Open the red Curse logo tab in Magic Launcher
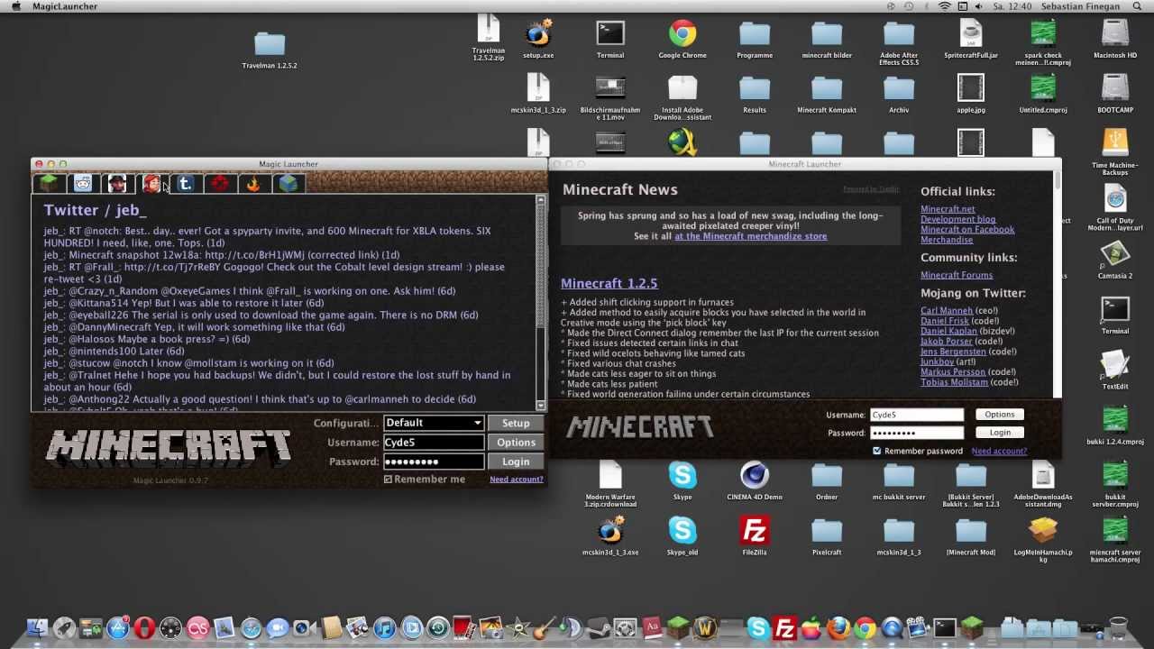 coord(220,184)
